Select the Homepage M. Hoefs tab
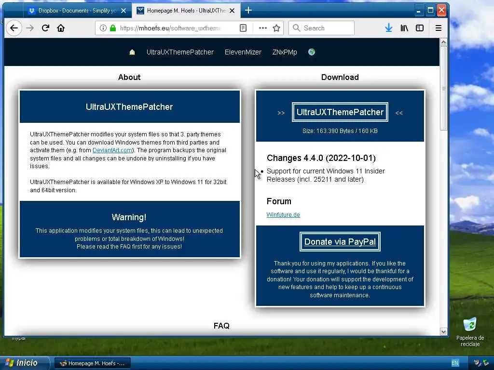The image size is (494, 370). [186, 11]
